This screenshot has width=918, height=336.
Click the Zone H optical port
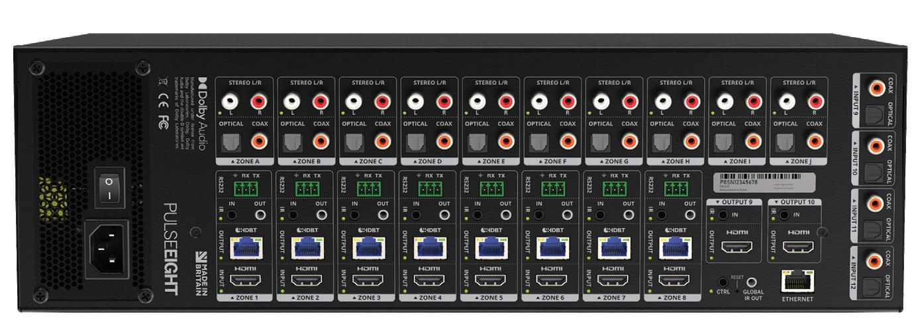pos(662,142)
